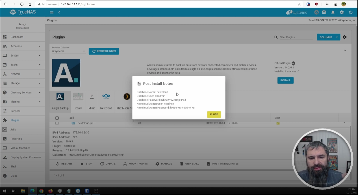This screenshot has height=195, width=358.
Task: Click the iXsystems logo
Action: pyautogui.click(x=297, y=12)
